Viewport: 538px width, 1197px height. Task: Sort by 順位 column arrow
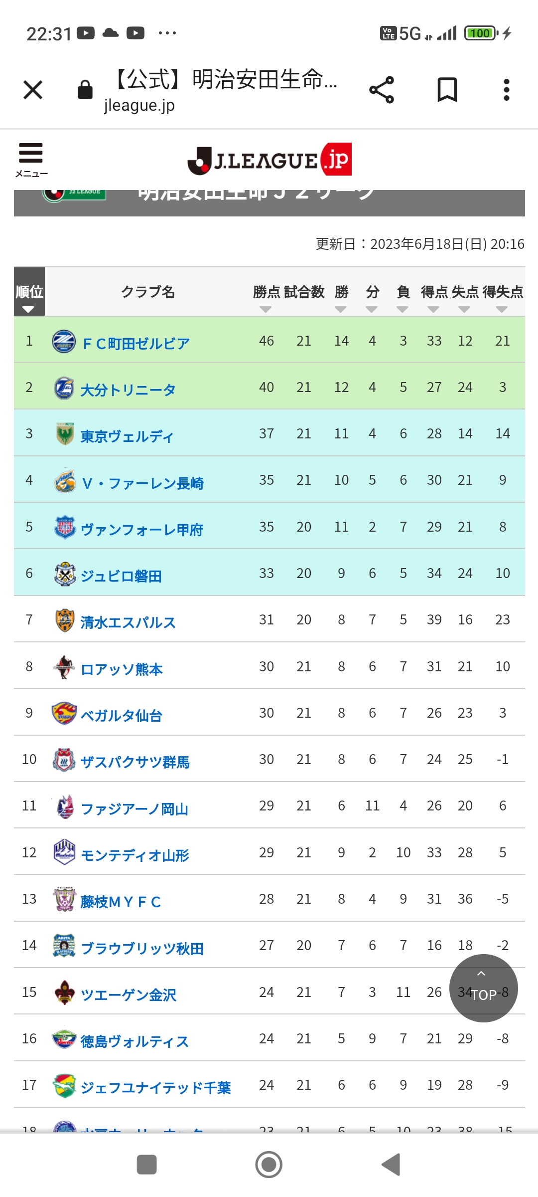pyautogui.click(x=28, y=310)
